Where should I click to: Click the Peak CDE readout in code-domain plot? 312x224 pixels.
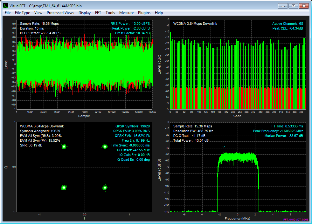pyautogui.click(x=288, y=28)
